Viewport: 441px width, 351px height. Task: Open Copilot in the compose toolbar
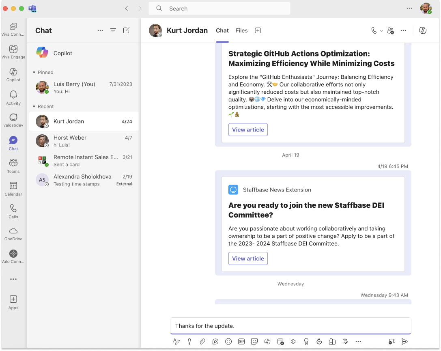(x=267, y=341)
